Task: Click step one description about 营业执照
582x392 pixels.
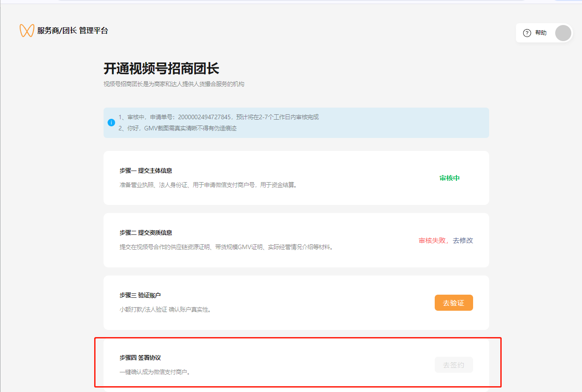Action: coord(208,184)
